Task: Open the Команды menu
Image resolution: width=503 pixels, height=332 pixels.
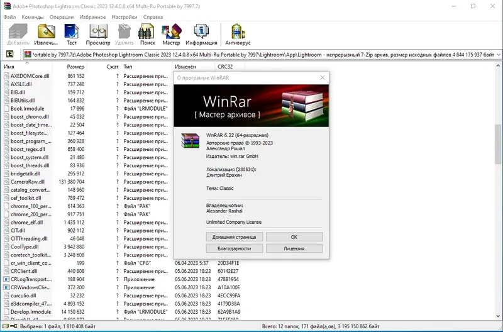Action: (33, 17)
